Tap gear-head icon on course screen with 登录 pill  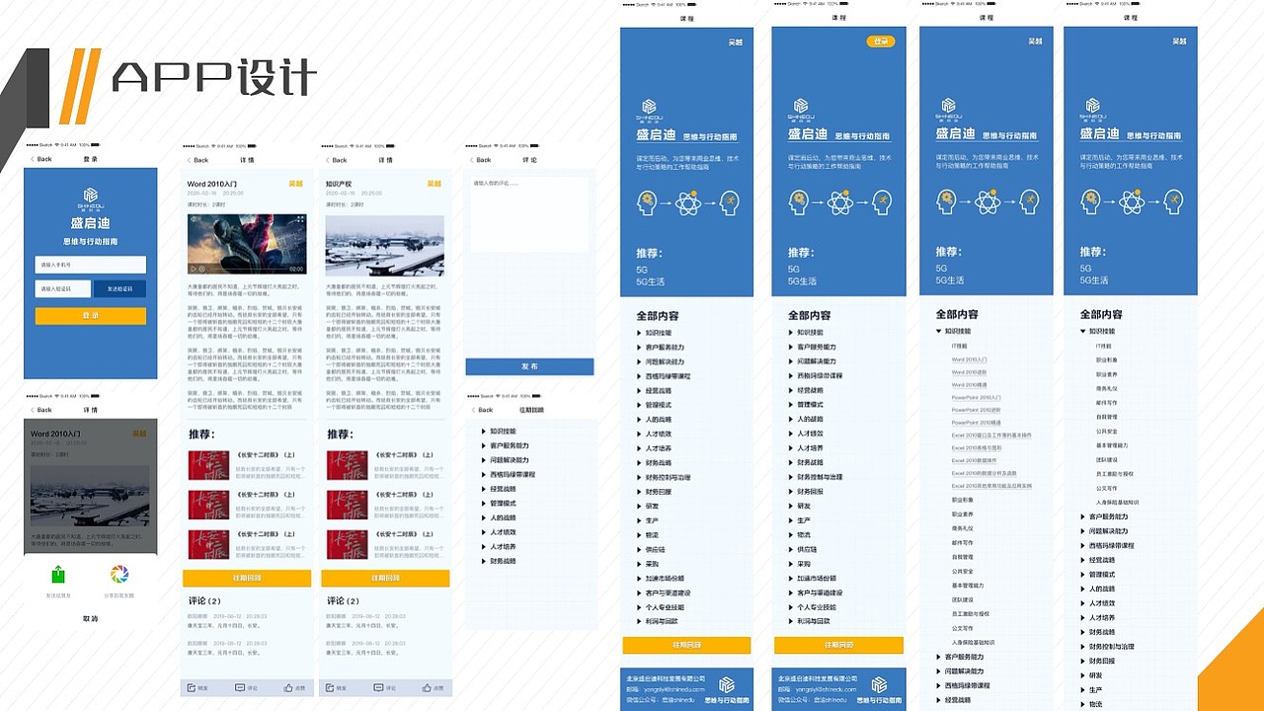pos(798,203)
